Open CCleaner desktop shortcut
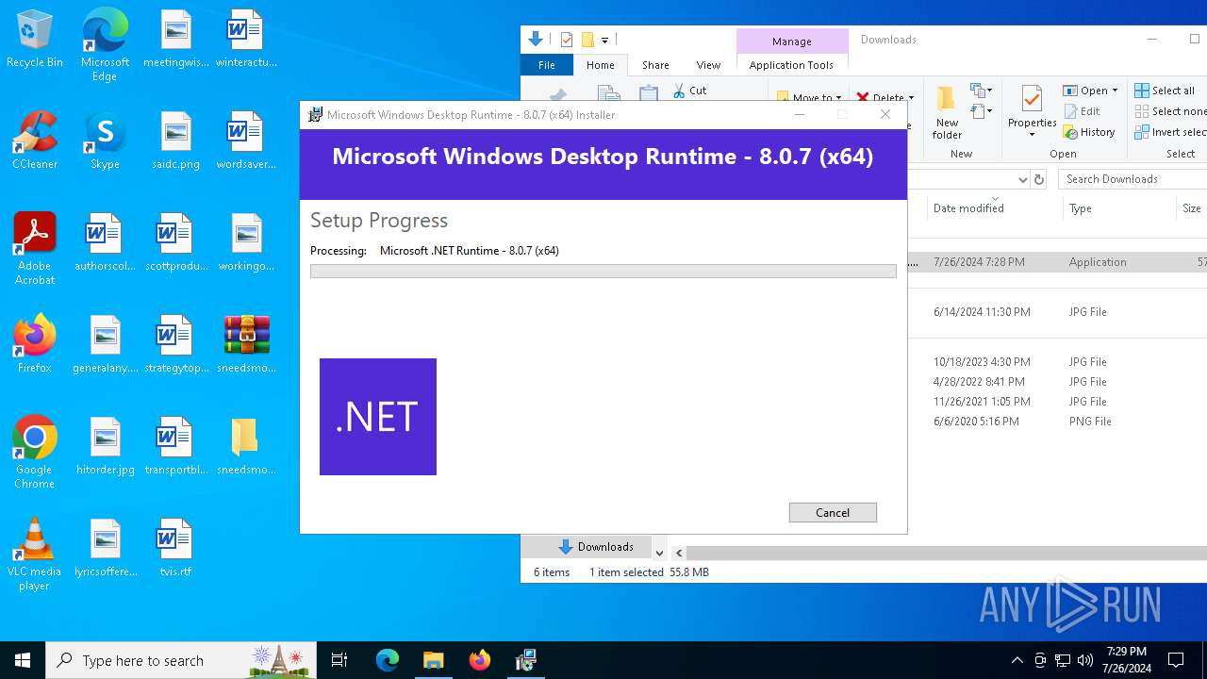1207x679 pixels. pos(35,141)
